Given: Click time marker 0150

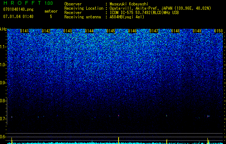Looking at the screenshot, I should 218,31.
